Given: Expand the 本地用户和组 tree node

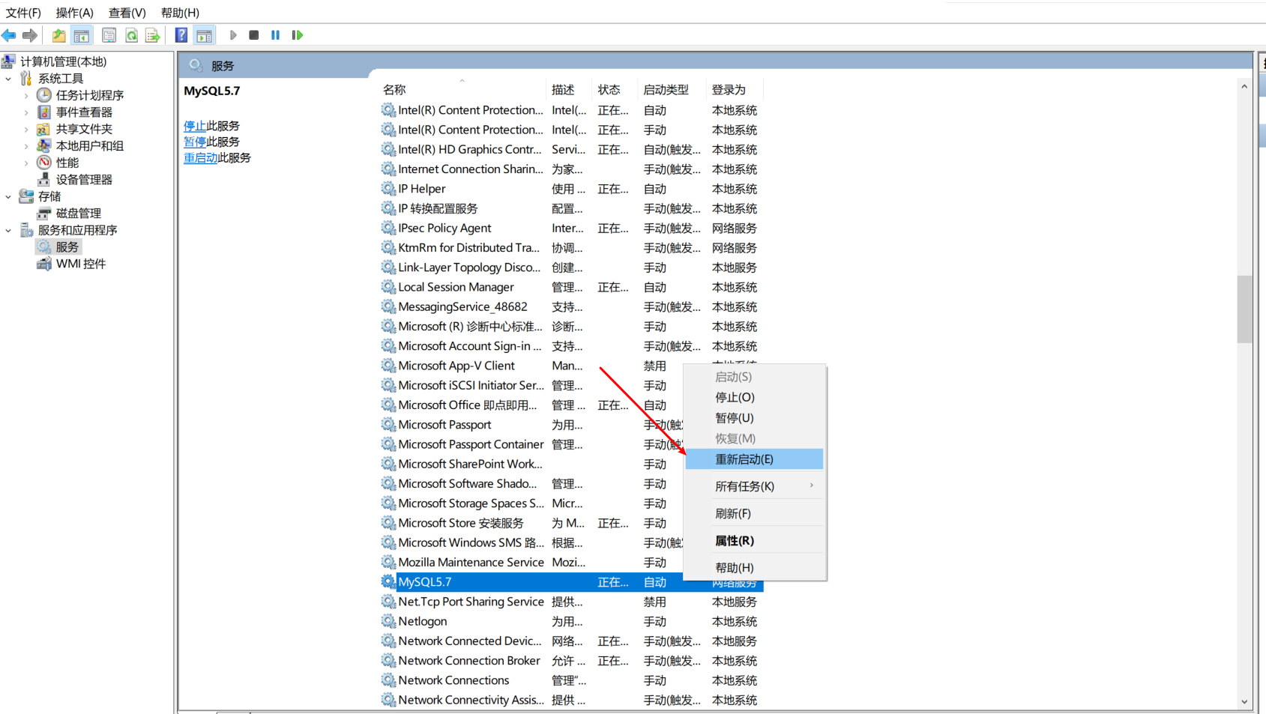Looking at the screenshot, I should (x=26, y=146).
